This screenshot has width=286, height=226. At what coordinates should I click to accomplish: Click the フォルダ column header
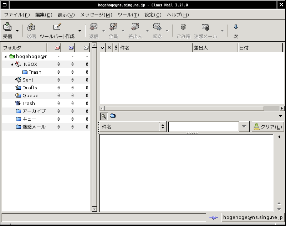click(24, 48)
